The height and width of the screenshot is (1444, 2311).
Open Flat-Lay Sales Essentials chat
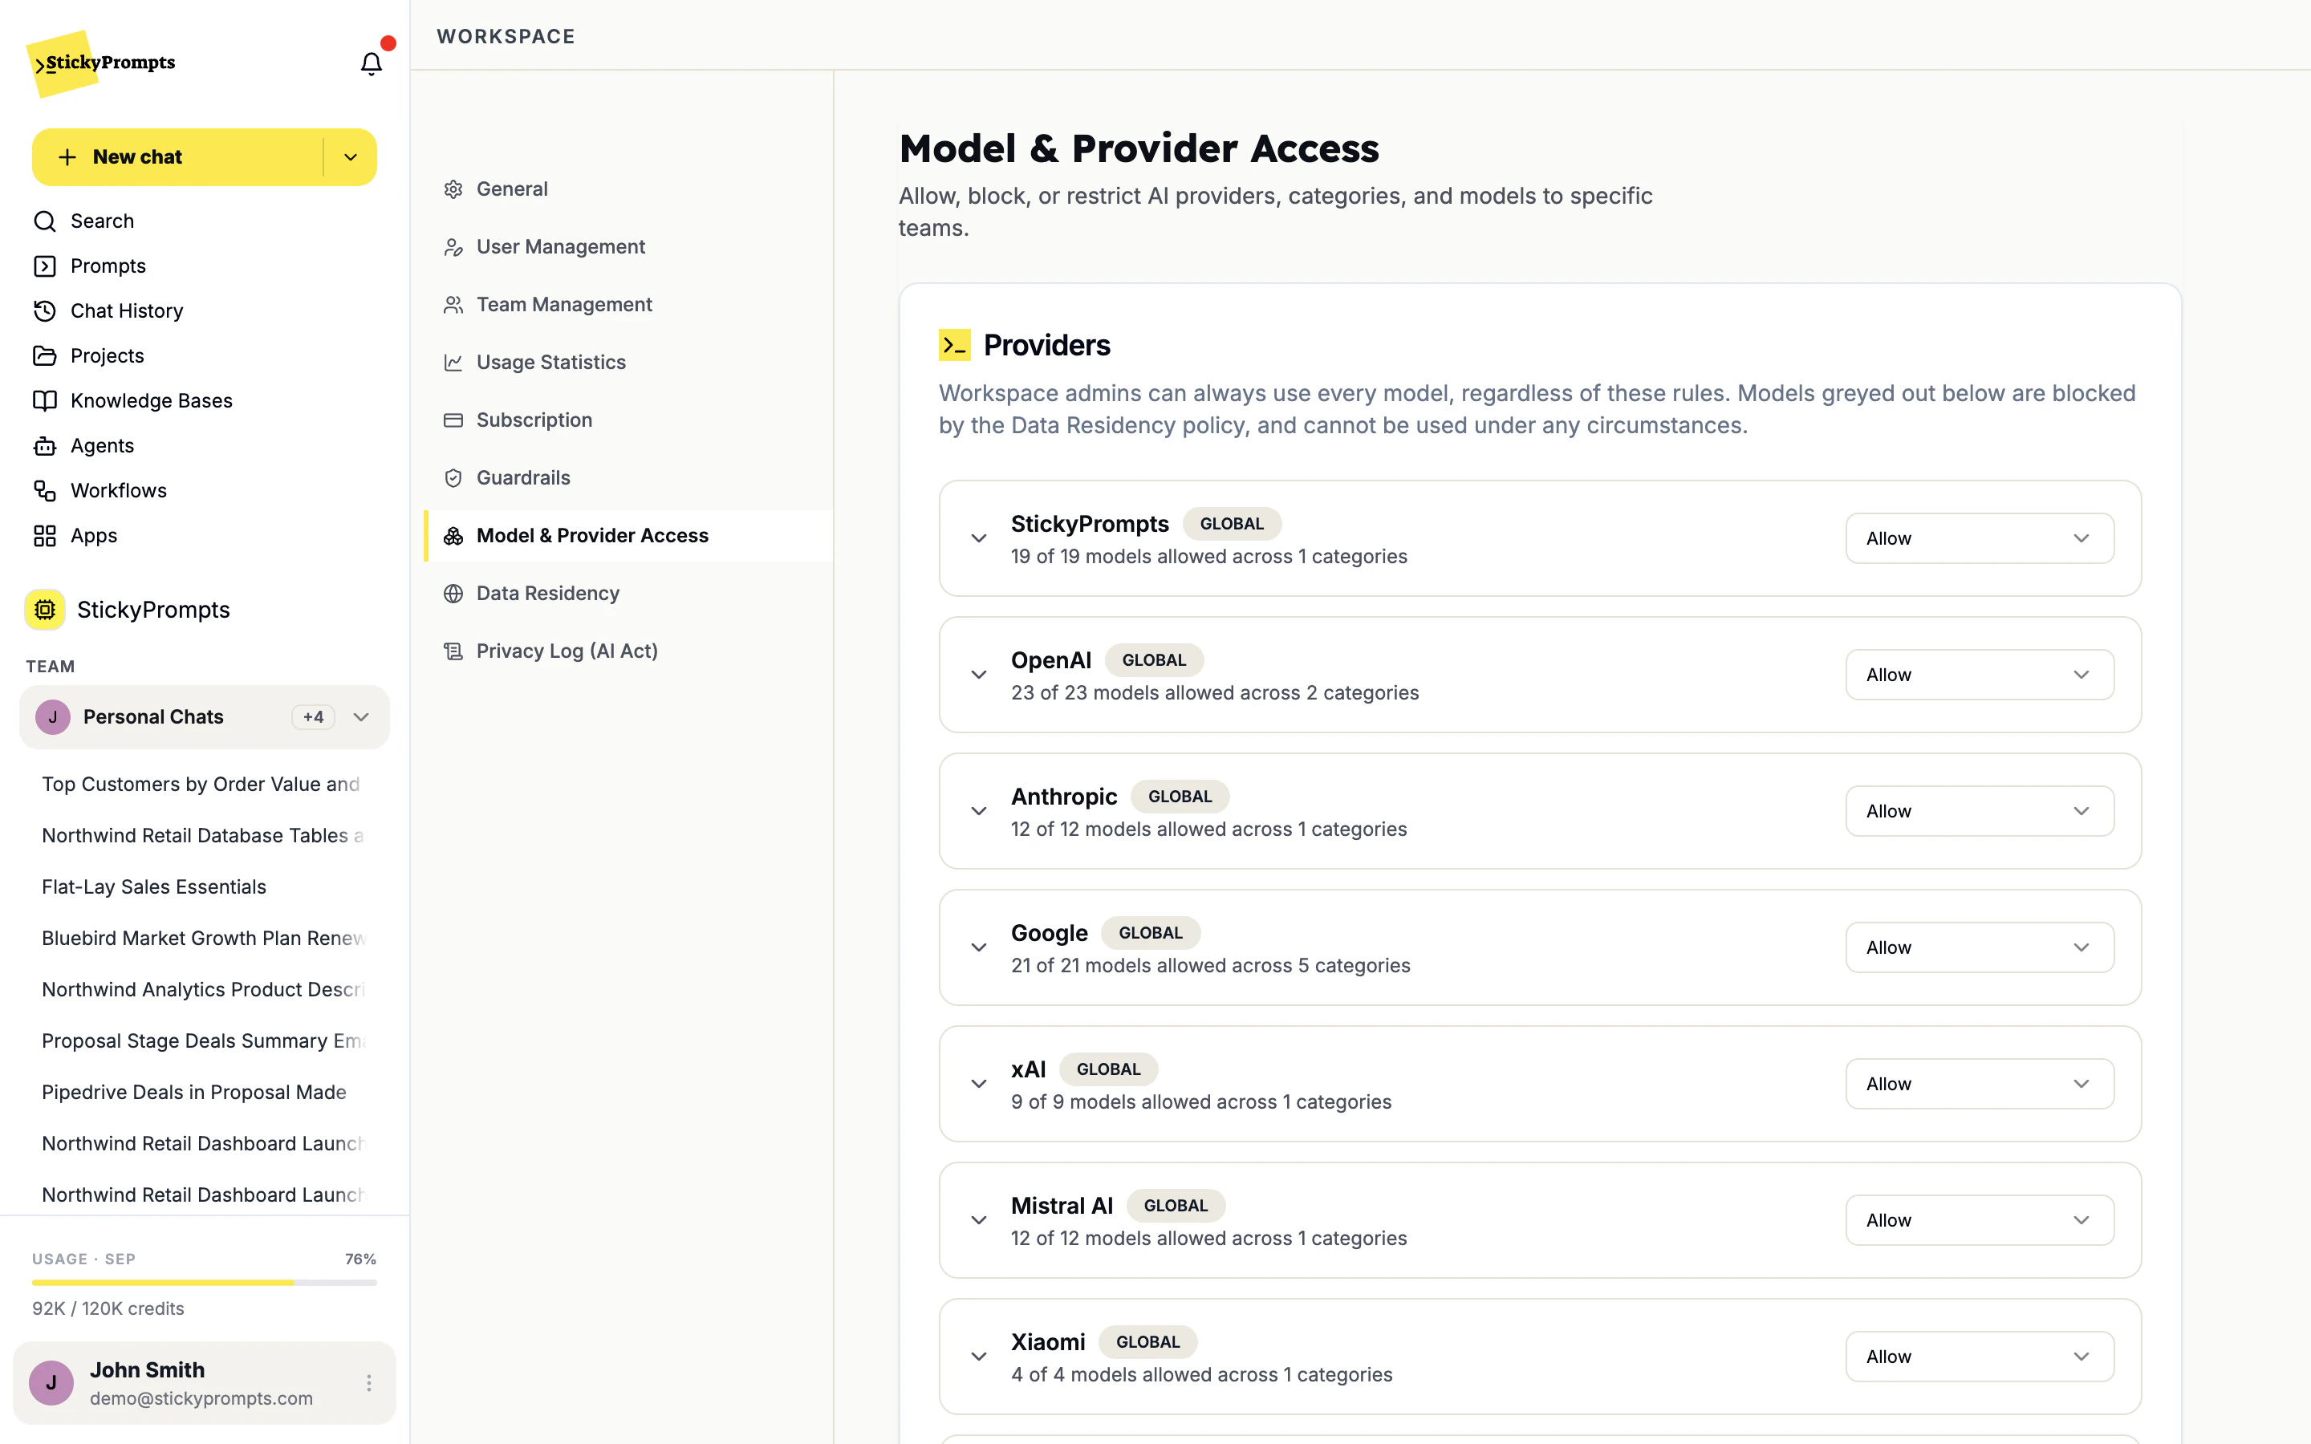154,887
